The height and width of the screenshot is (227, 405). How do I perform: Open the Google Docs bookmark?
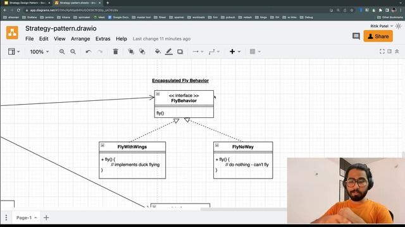[x=118, y=17]
